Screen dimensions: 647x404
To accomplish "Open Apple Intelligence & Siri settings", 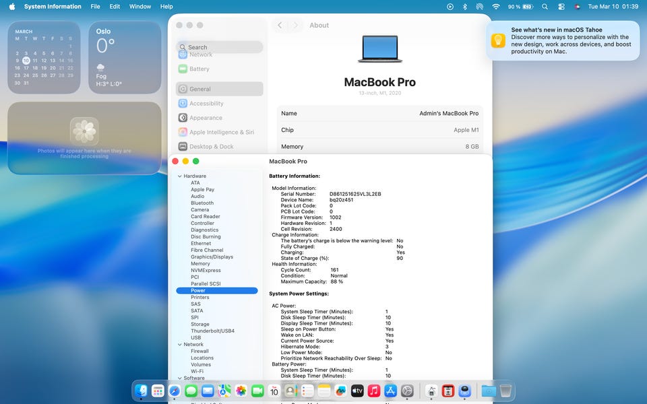I will tap(221, 133).
